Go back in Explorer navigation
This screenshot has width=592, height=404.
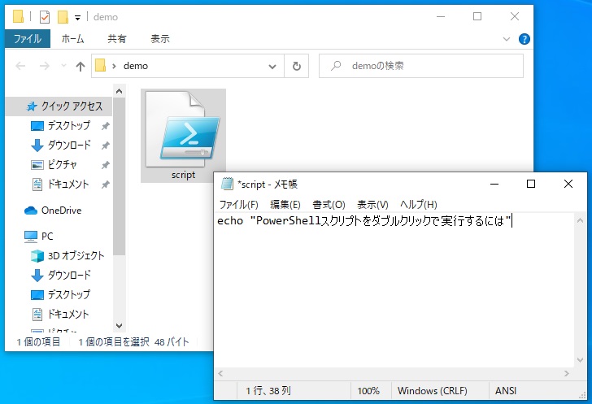tap(20, 66)
